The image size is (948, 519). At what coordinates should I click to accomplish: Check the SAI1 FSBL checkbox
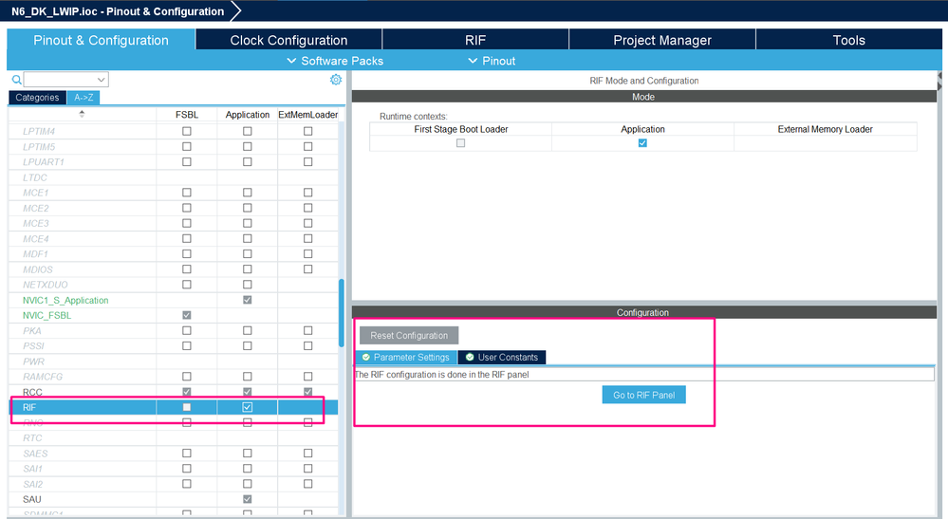[187, 469]
